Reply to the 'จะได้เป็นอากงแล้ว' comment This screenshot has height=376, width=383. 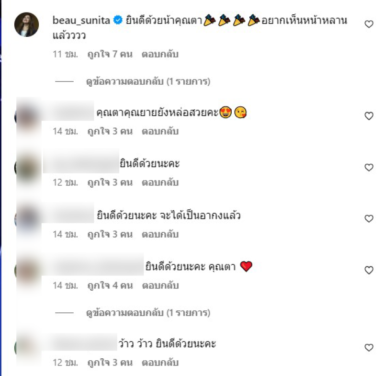click(x=160, y=234)
